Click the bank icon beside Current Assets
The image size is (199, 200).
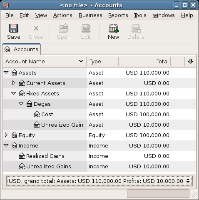pyautogui.click(x=22, y=83)
